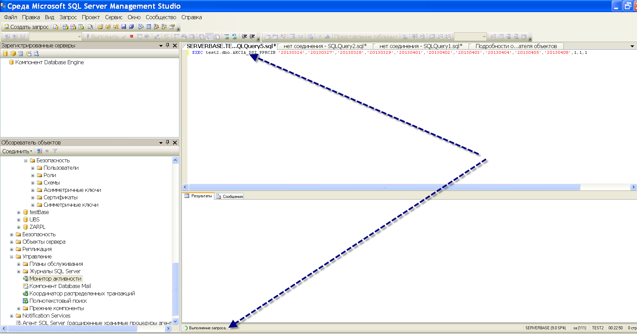Click the SERVERBASE (9.0 SP4) status bar entry
This screenshot has width=637, height=334.
tap(545, 328)
